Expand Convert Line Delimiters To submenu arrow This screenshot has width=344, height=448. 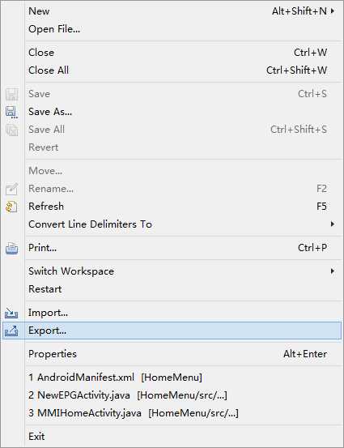333,224
